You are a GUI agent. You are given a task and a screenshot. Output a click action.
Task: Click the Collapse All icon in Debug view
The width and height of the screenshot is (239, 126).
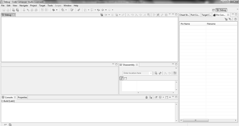point(166,15)
